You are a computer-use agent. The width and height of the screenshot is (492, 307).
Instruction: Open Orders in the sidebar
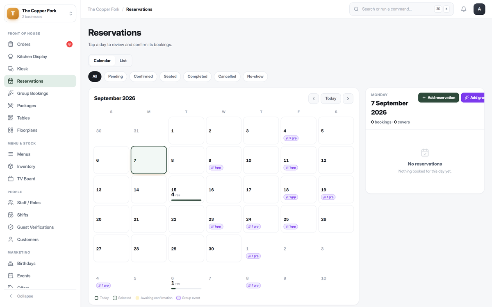pos(40,44)
